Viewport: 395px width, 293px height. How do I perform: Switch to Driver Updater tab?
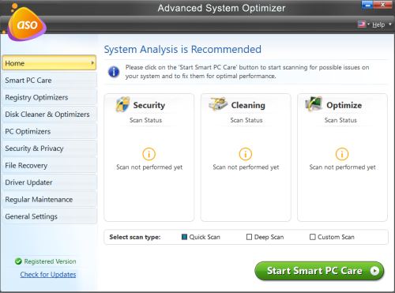click(x=49, y=182)
